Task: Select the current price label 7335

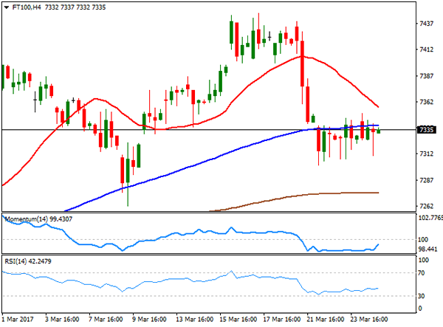Action: click(x=426, y=130)
